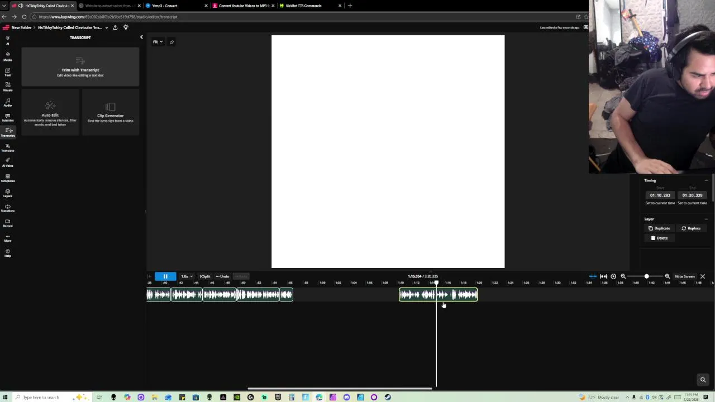Open the AI Voice sidebar panel
Screen dimensions: 715x402
coord(7,162)
